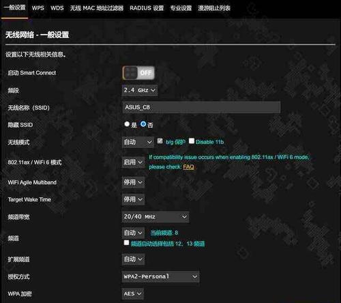Image resolution: width=341 pixels, height=303 pixels.
Task: Select 是 for hidden SSID
Action: tap(127, 124)
